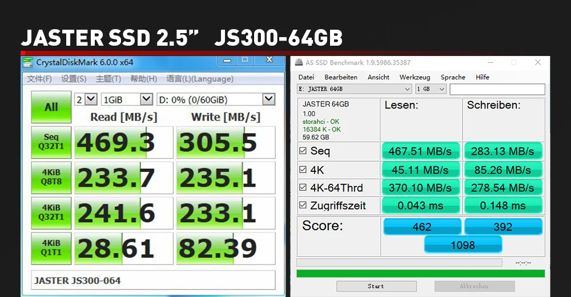Open the 设置(S) menu in CrystalDiskMark

pos(74,79)
